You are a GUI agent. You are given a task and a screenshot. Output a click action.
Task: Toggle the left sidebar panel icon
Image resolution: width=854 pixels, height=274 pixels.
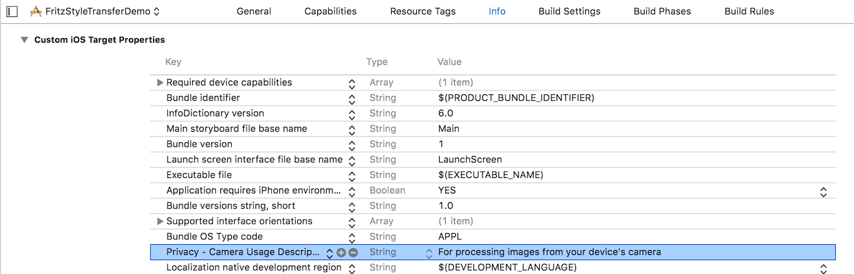[12, 11]
